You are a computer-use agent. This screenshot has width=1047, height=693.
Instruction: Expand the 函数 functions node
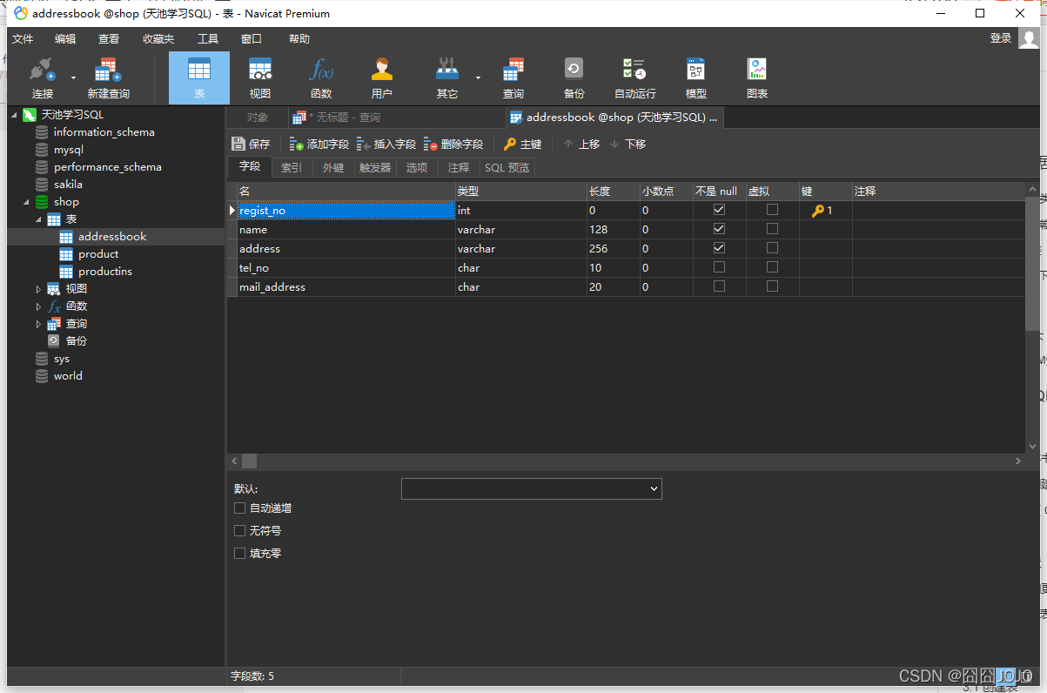pyautogui.click(x=38, y=306)
